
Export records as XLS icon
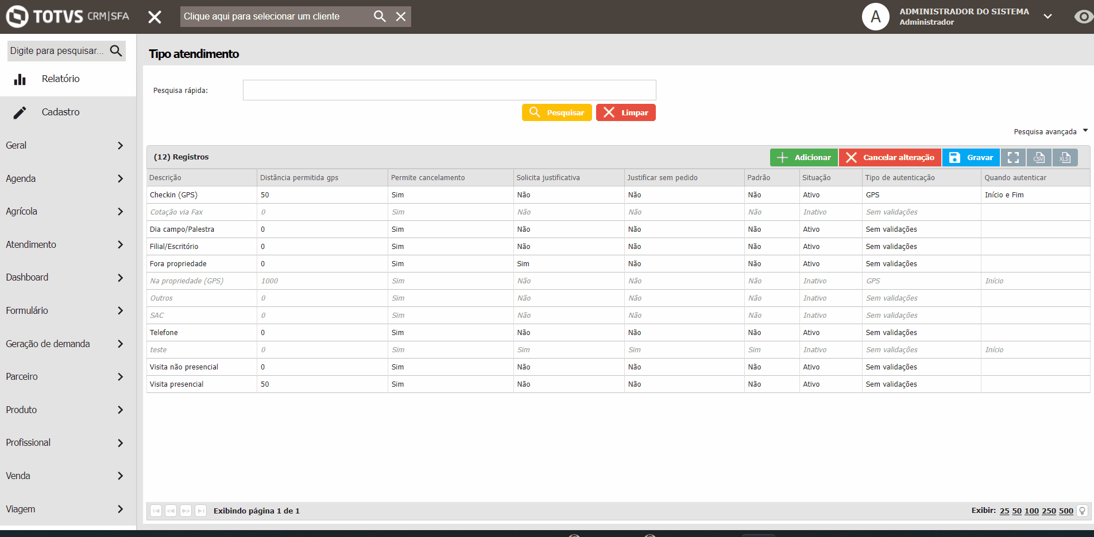[x=1065, y=157]
